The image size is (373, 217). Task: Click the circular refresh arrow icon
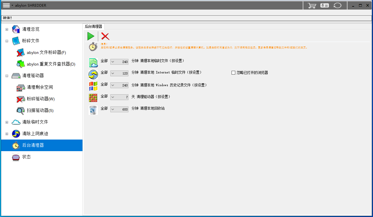pos(337,6)
